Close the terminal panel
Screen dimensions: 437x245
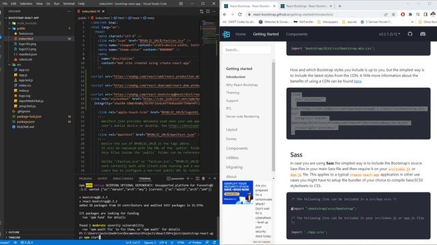214,178
